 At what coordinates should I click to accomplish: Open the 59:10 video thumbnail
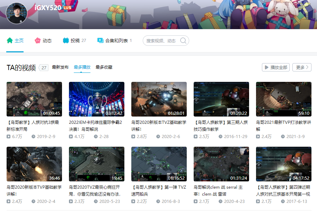coord(284,99)
